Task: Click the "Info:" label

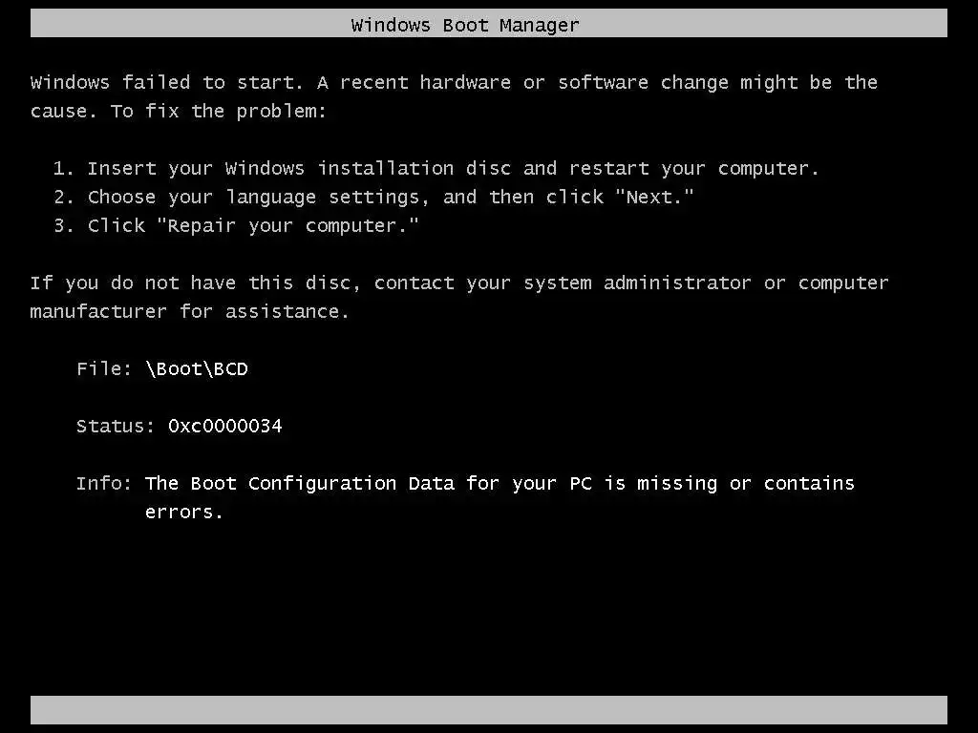Action: [104, 484]
